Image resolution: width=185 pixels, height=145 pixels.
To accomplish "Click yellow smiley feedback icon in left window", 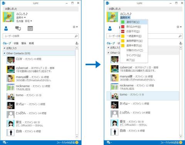I will (77, 142).
